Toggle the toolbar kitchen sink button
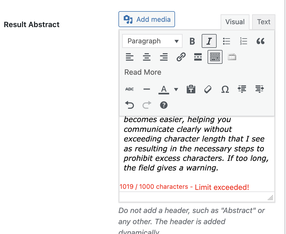The width and height of the screenshot is (286, 234). [215, 57]
